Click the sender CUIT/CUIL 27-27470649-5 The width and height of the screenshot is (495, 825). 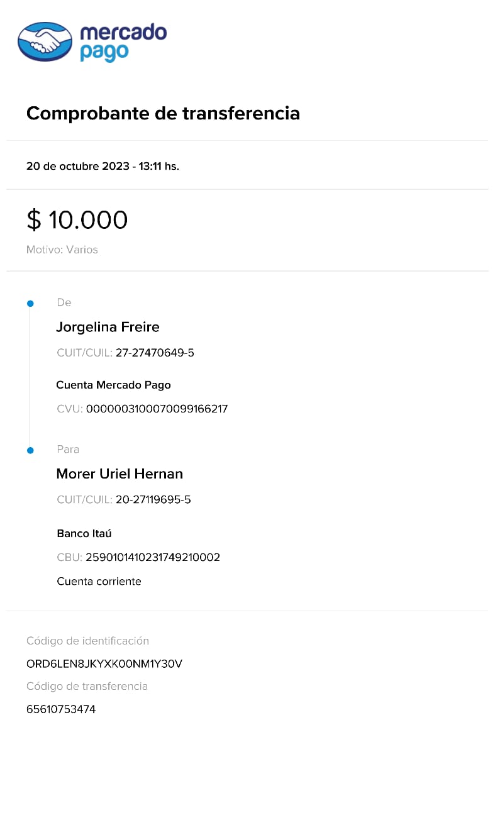[155, 353]
